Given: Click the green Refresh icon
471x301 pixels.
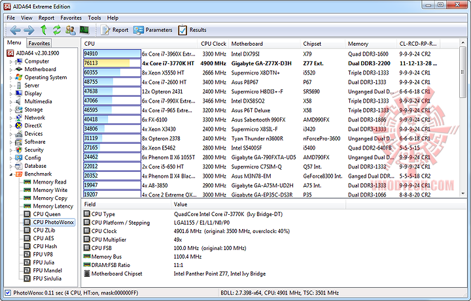Looking at the screenshot, I should tap(57, 30).
